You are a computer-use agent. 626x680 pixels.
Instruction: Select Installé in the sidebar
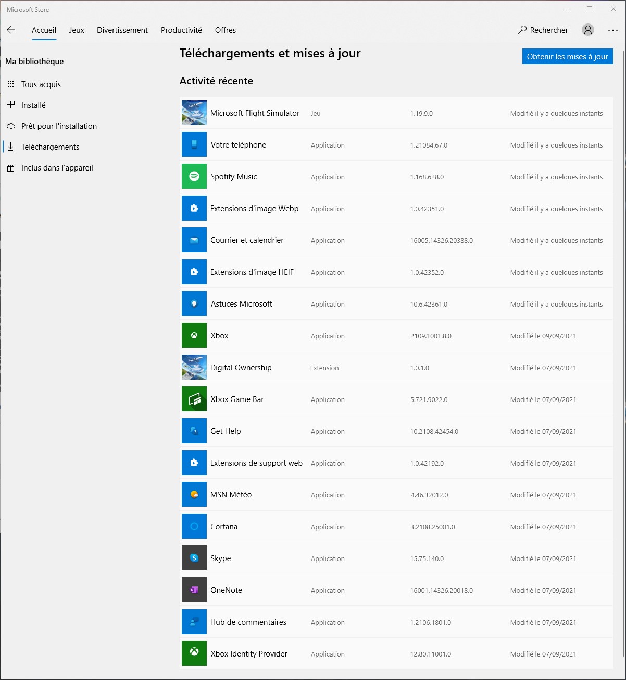click(33, 105)
